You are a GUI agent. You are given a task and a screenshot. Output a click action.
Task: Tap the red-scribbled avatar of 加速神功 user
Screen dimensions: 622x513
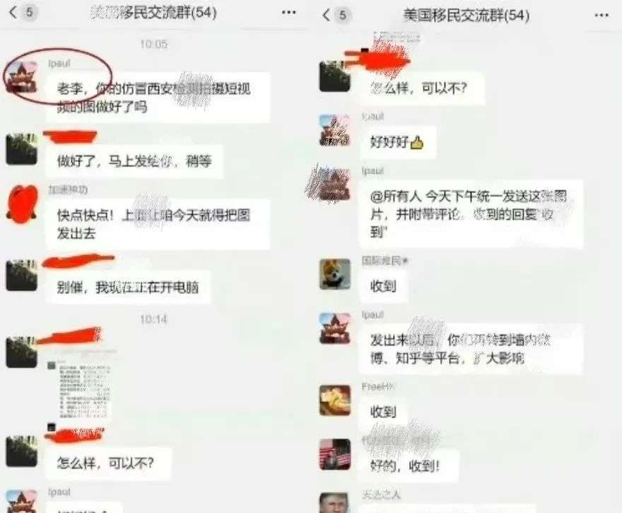[x=22, y=204]
